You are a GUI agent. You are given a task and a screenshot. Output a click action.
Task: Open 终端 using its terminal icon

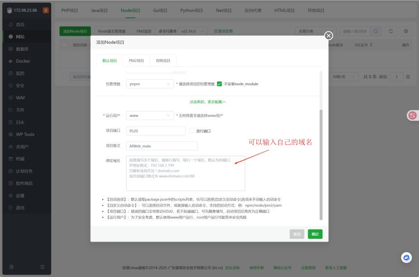pyautogui.click(x=11, y=159)
